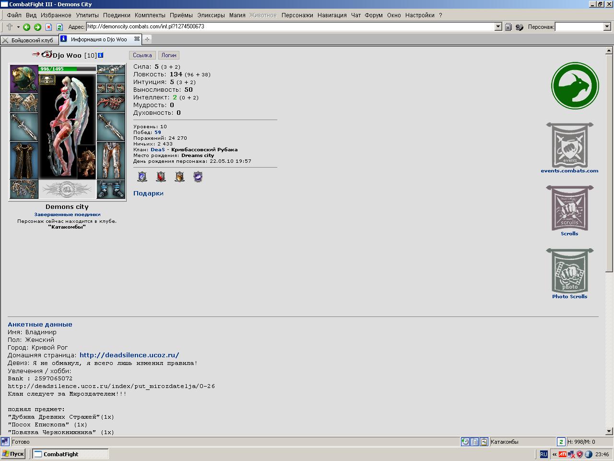Click the clipboard icon in the status bar
Image resolution: width=614 pixels, height=461 pixels.
[x=484, y=442]
